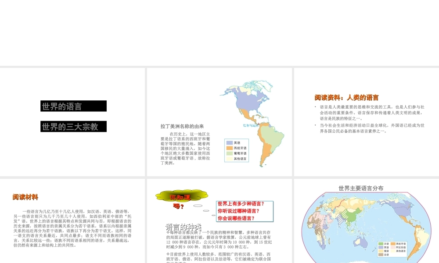Click the green 汉语 swatch in the world map legend

(381, 244)
